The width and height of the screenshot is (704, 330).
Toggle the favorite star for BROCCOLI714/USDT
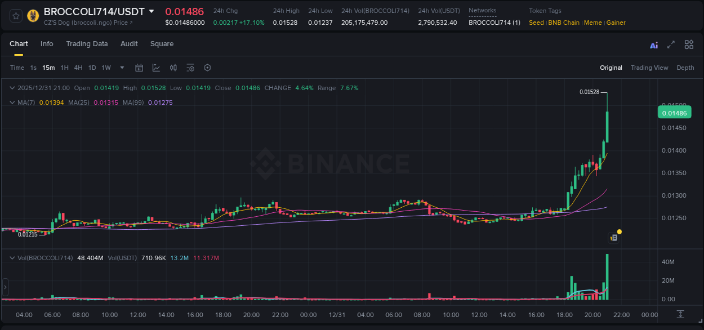15,15
